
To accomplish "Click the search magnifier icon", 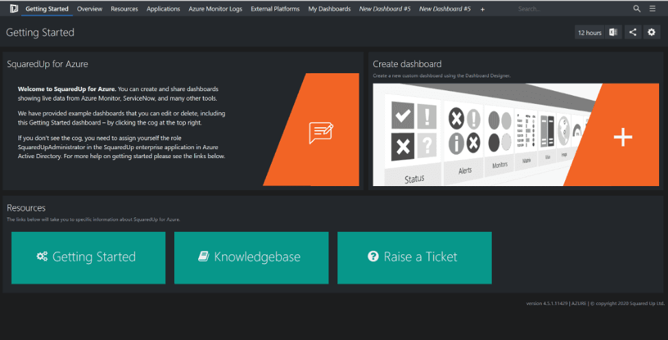I will (637, 9).
